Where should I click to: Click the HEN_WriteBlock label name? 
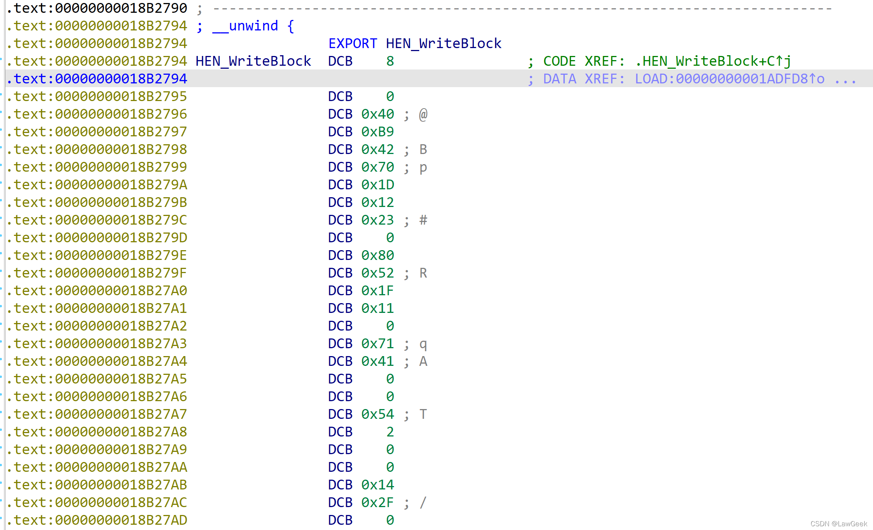[x=253, y=61]
